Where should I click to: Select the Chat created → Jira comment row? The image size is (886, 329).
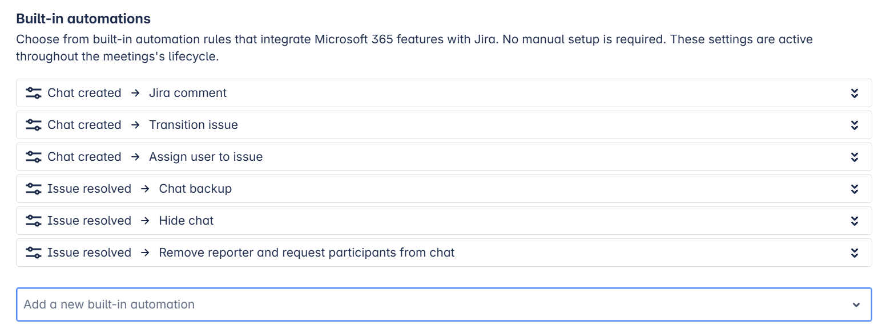coord(444,93)
